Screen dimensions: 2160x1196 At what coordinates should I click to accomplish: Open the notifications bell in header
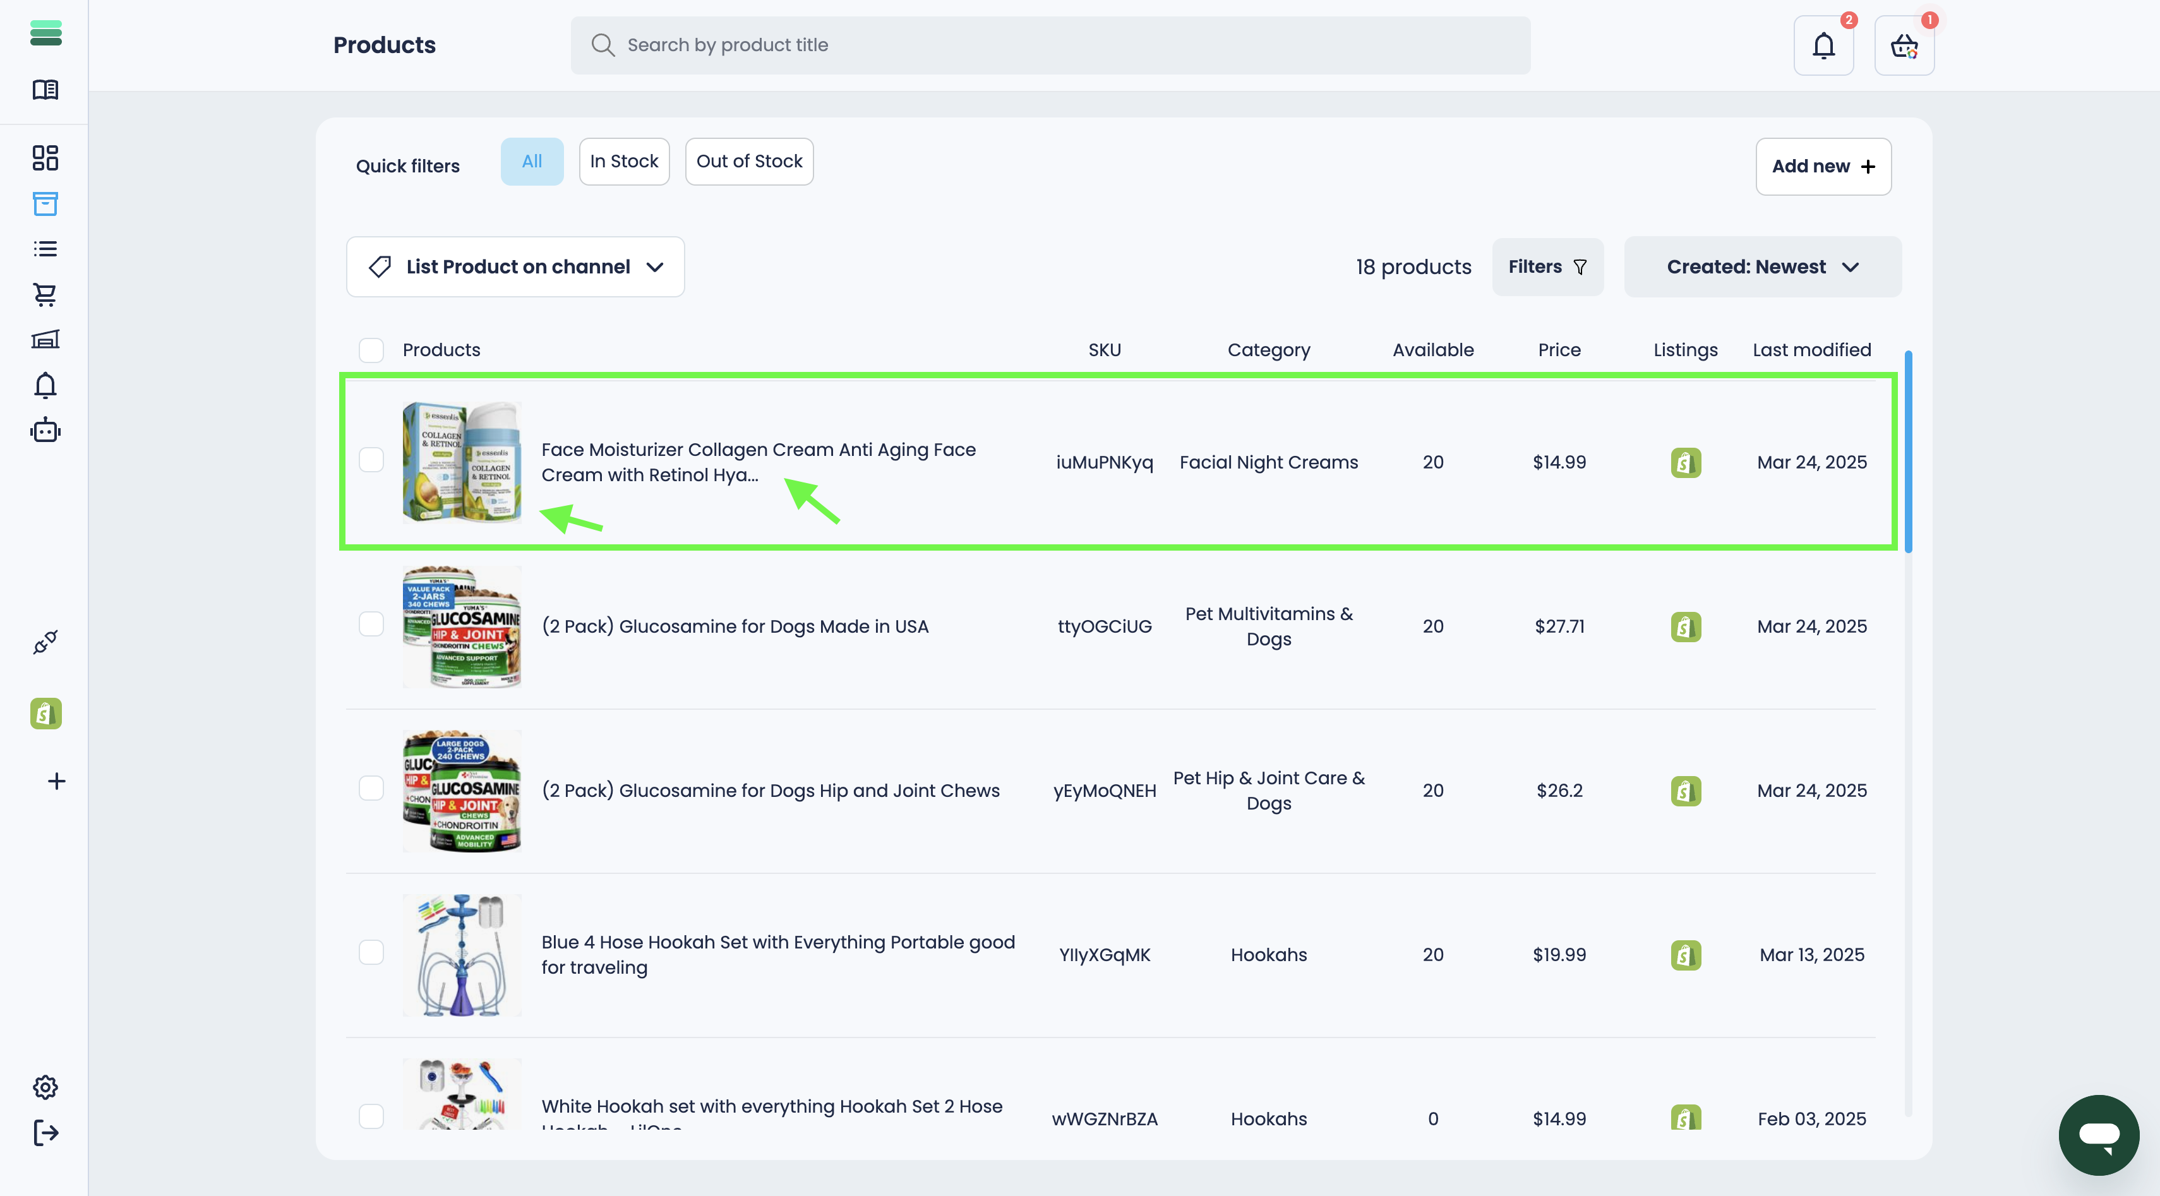[1823, 45]
